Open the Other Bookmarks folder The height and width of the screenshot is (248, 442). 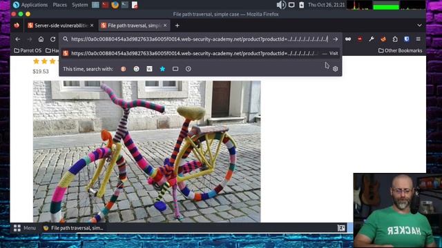click(401, 50)
